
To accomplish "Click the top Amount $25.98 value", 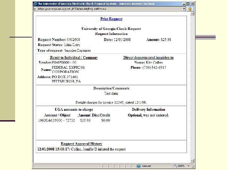I will [x=166, y=40].
